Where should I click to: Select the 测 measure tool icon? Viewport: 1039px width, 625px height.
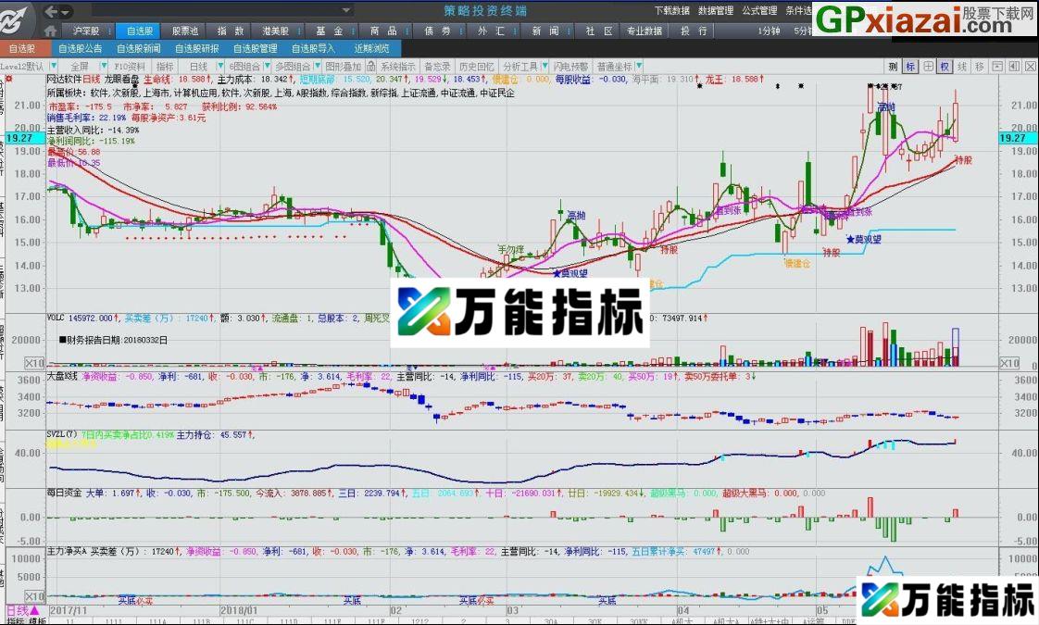pos(892,66)
